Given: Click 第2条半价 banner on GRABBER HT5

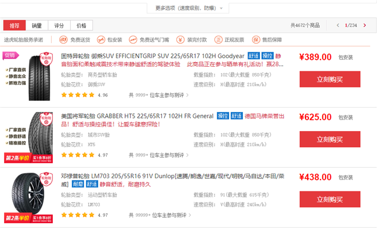Looking at the screenshot, I should 28,158.
